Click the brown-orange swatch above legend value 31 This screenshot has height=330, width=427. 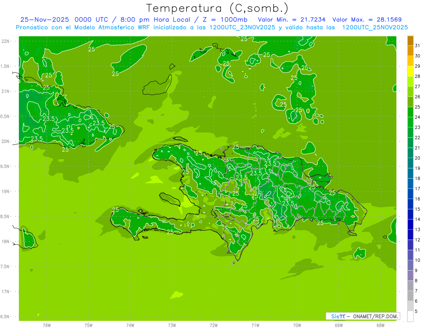410,41
